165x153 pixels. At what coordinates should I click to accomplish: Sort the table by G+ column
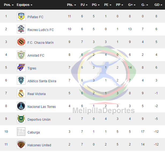(x=132, y=5)
